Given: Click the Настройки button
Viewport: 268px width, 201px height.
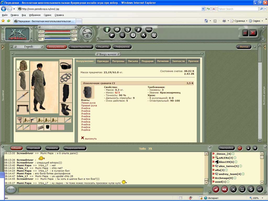Looking at the screenshot, I should 227,148.
